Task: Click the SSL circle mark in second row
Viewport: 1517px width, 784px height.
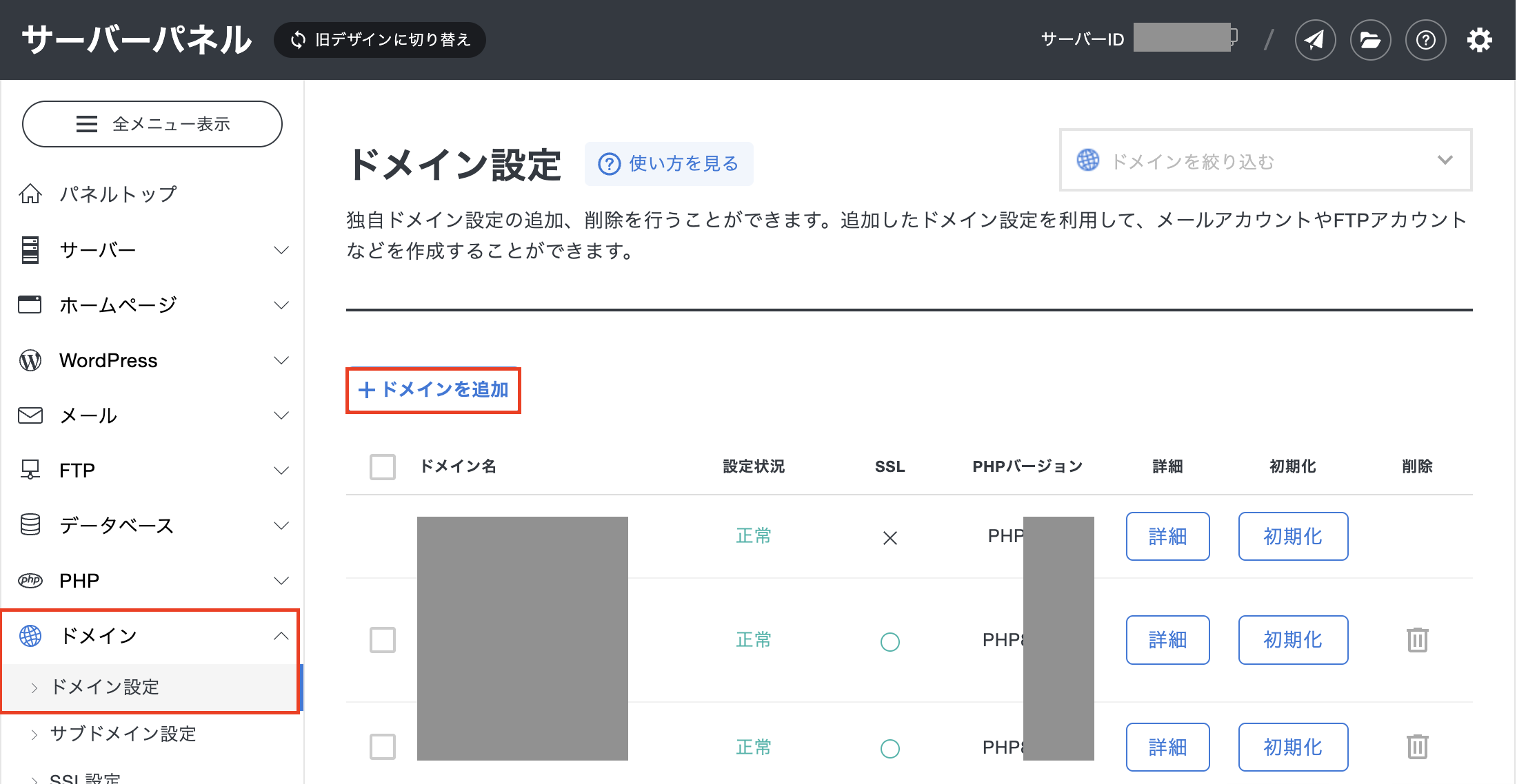Action: (x=890, y=642)
